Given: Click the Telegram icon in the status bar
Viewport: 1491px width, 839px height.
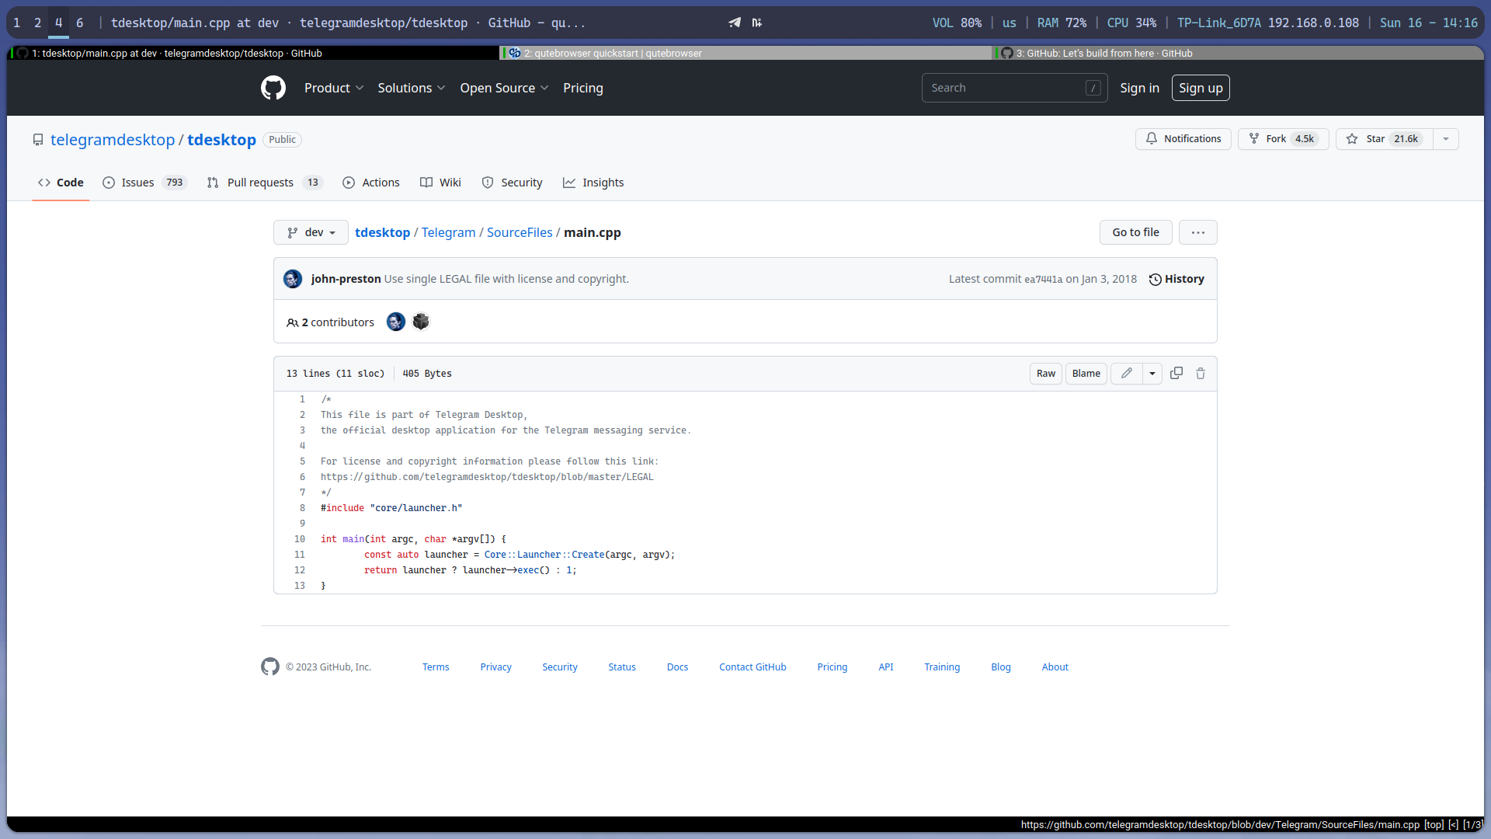Looking at the screenshot, I should (x=734, y=23).
